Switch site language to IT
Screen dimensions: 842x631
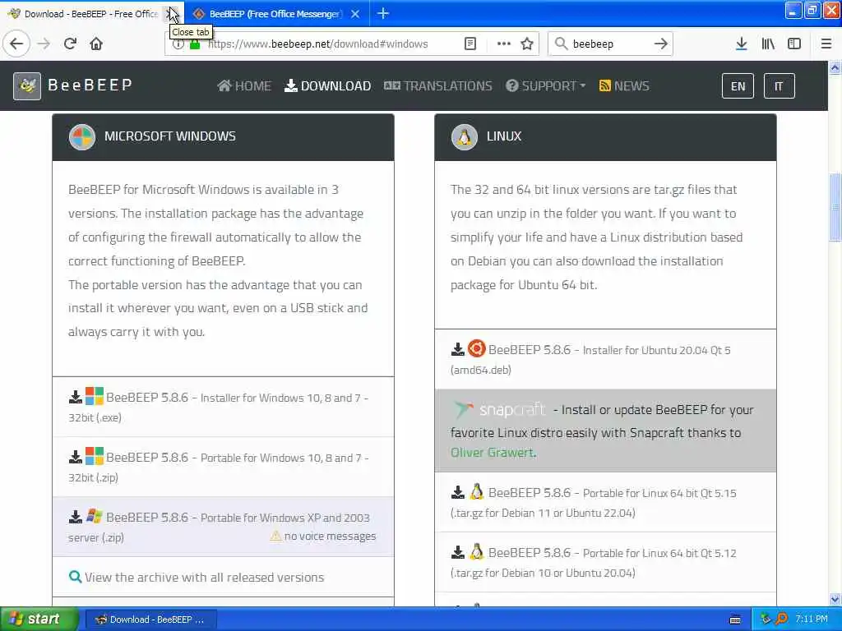click(779, 86)
